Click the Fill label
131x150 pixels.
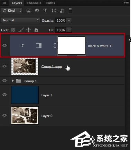52,30
